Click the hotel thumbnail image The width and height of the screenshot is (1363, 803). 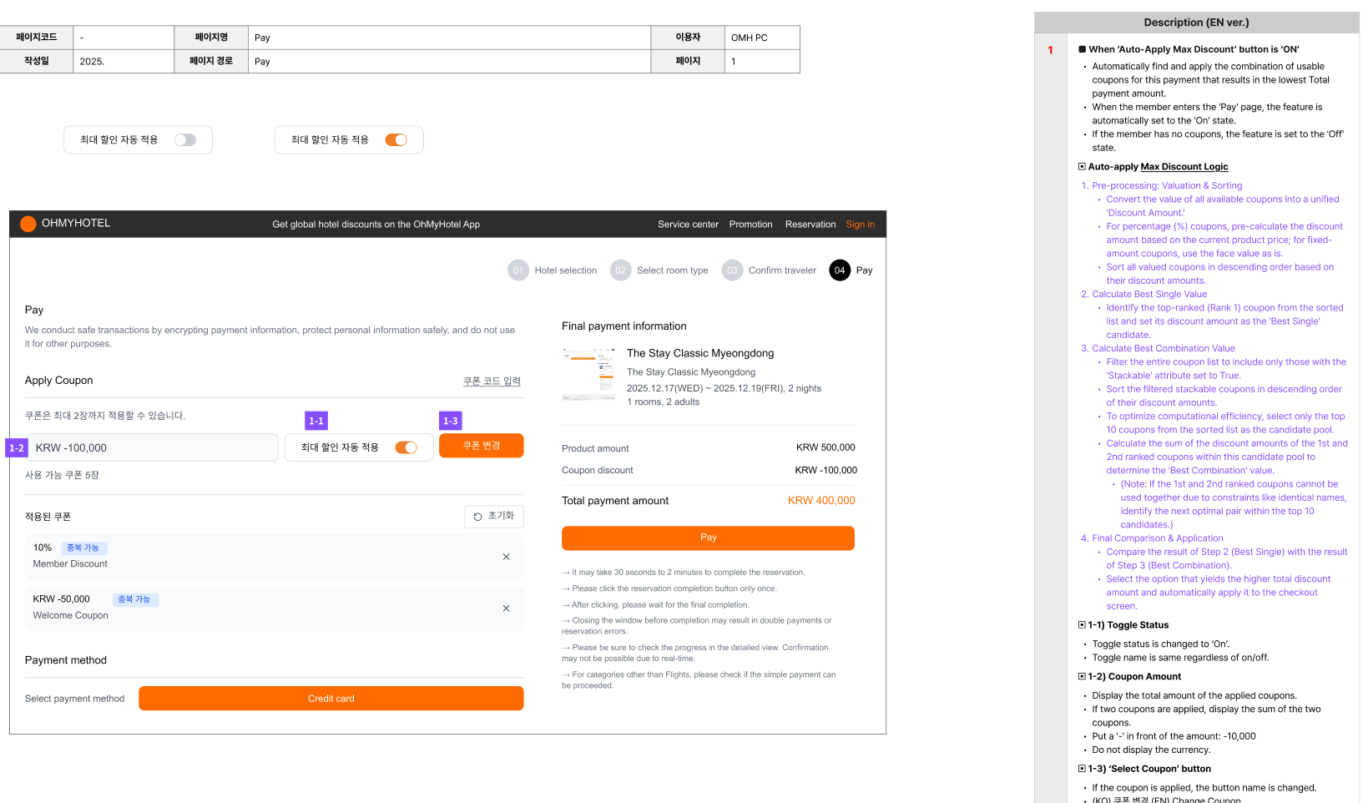[x=588, y=375]
